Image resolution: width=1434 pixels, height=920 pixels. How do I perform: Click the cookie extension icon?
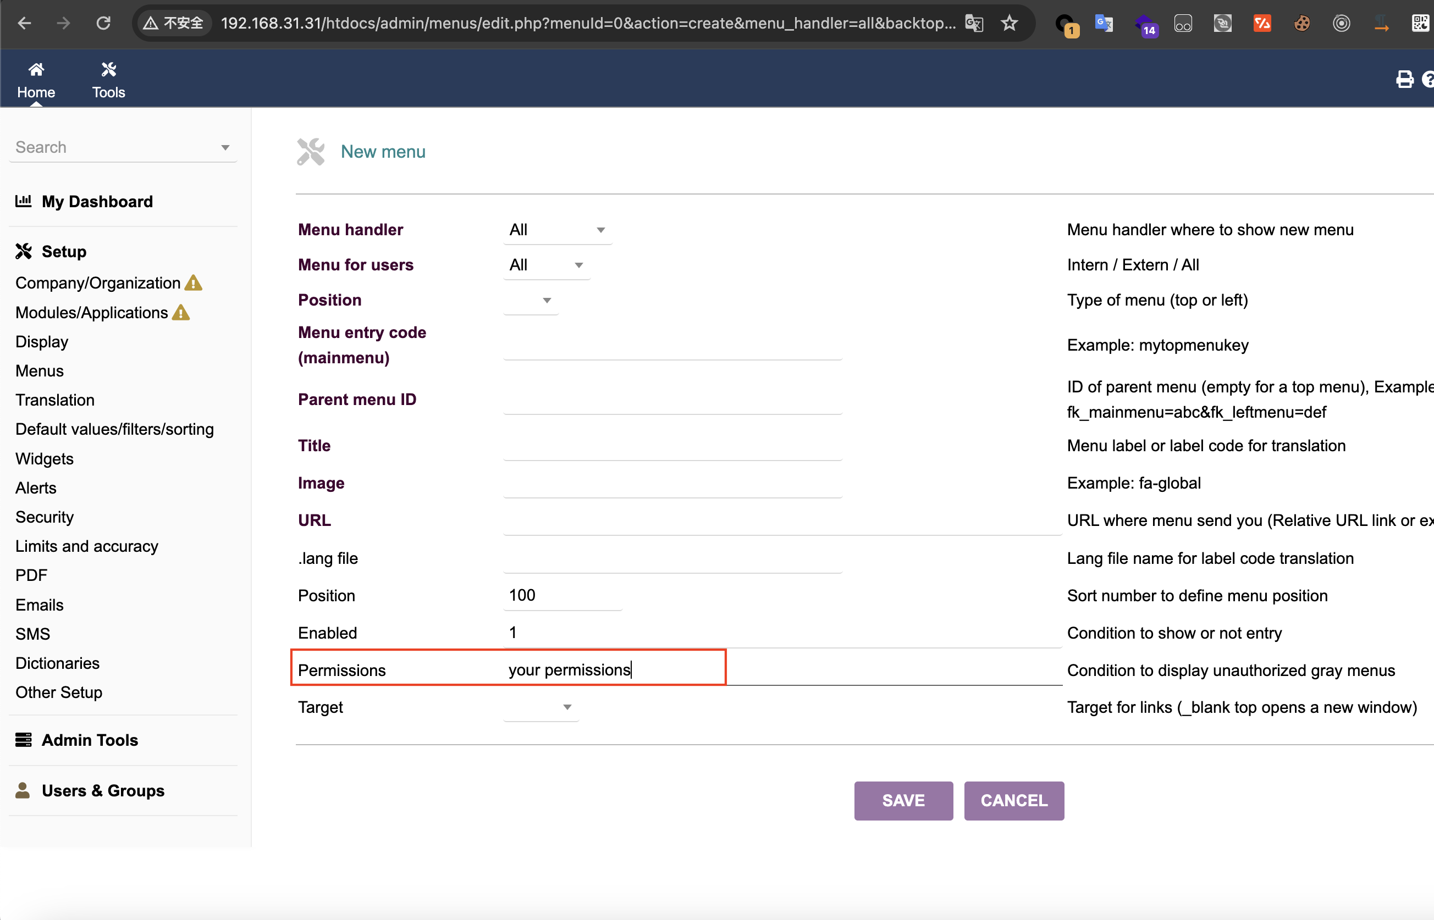[1301, 23]
